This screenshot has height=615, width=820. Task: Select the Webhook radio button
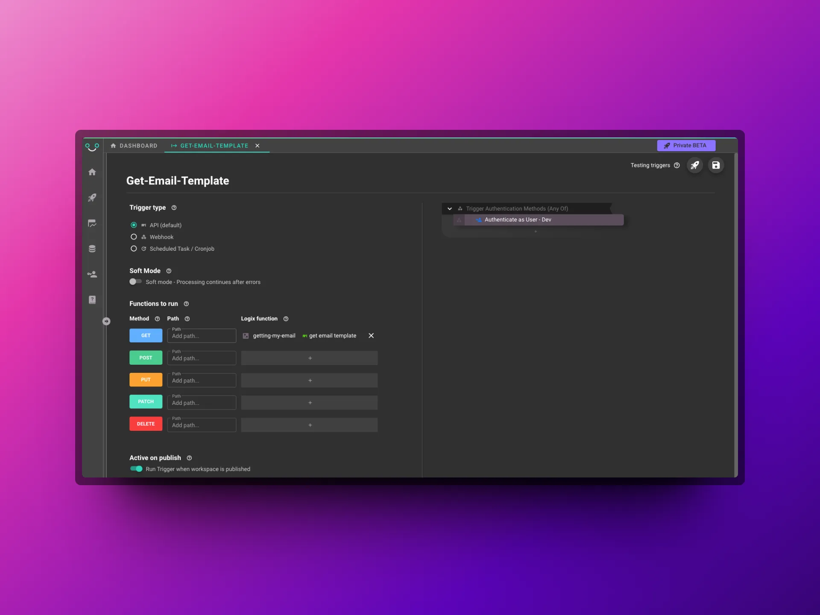[133, 237]
